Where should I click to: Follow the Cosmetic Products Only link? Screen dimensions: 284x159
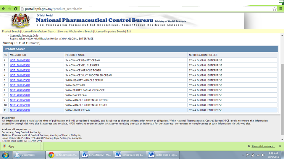click(x=24, y=36)
